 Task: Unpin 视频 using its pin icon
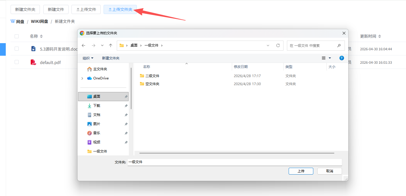pyautogui.click(x=126, y=143)
